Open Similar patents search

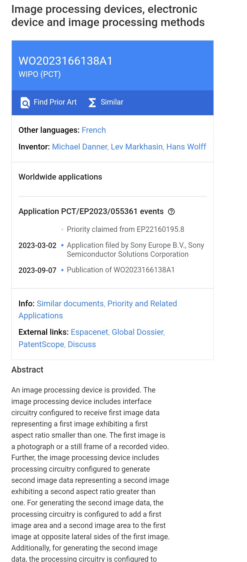[x=106, y=102]
